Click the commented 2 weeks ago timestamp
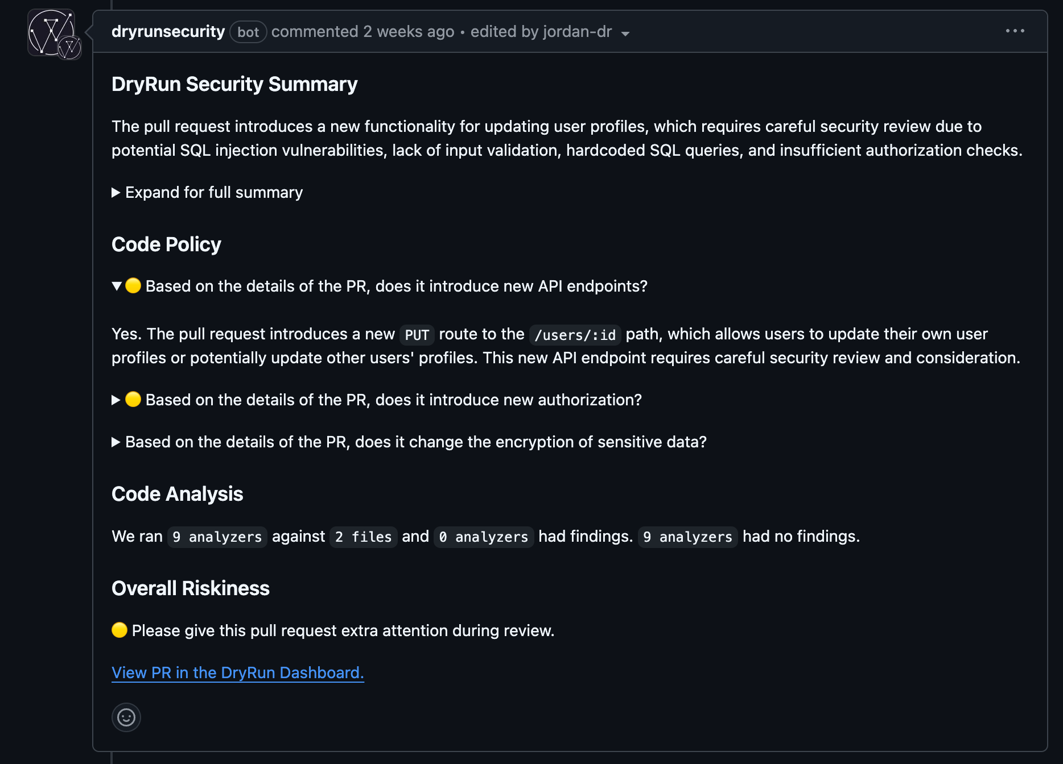This screenshot has height=764, width=1063. (x=362, y=31)
